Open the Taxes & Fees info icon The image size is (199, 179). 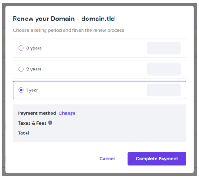[x=50, y=123]
